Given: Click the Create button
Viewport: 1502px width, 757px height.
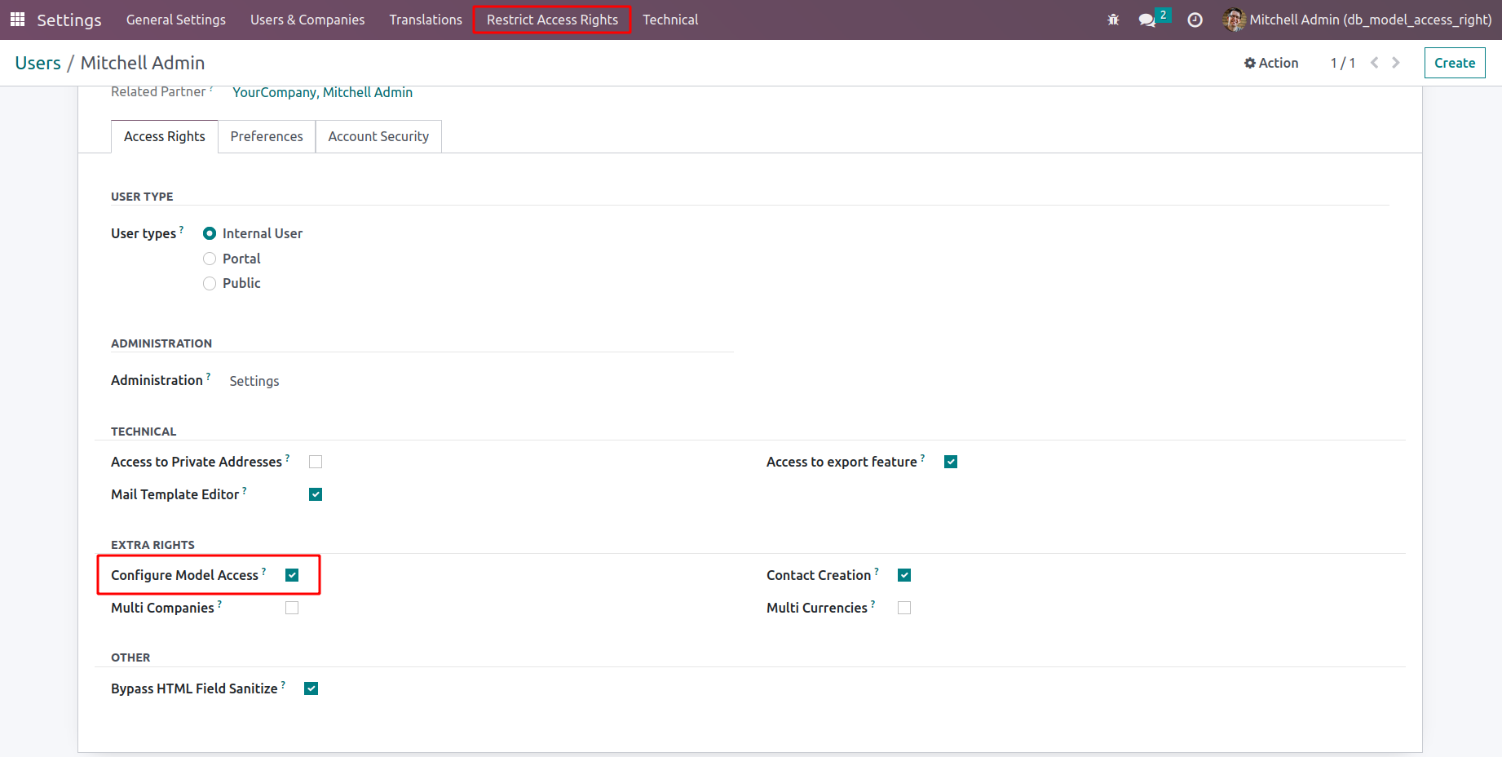Looking at the screenshot, I should (x=1454, y=63).
